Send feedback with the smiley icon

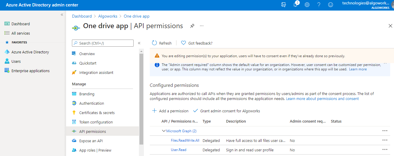tap(331, 5)
